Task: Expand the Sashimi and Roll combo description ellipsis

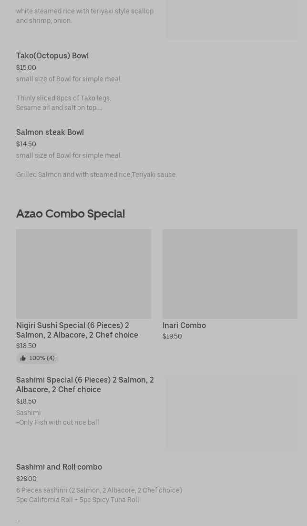Action: click(x=18, y=519)
